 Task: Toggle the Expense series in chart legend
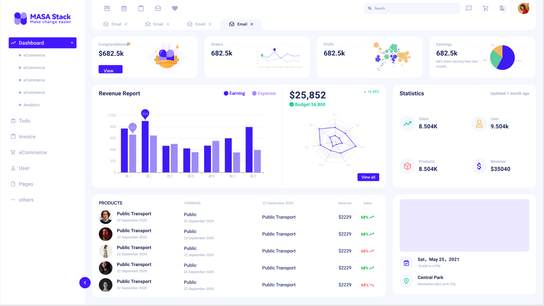264,93
